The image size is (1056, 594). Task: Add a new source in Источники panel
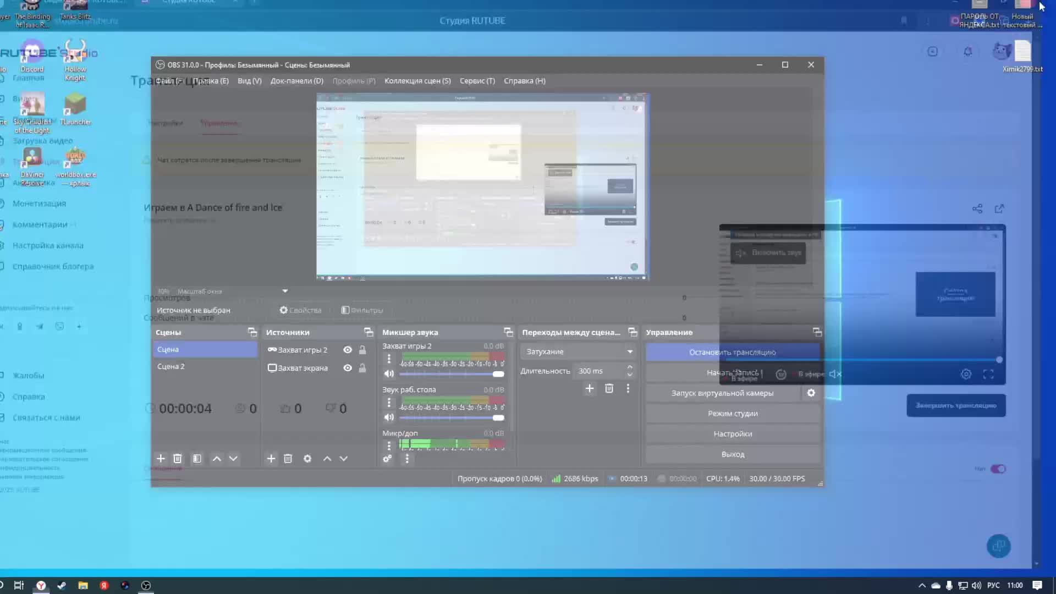(271, 458)
